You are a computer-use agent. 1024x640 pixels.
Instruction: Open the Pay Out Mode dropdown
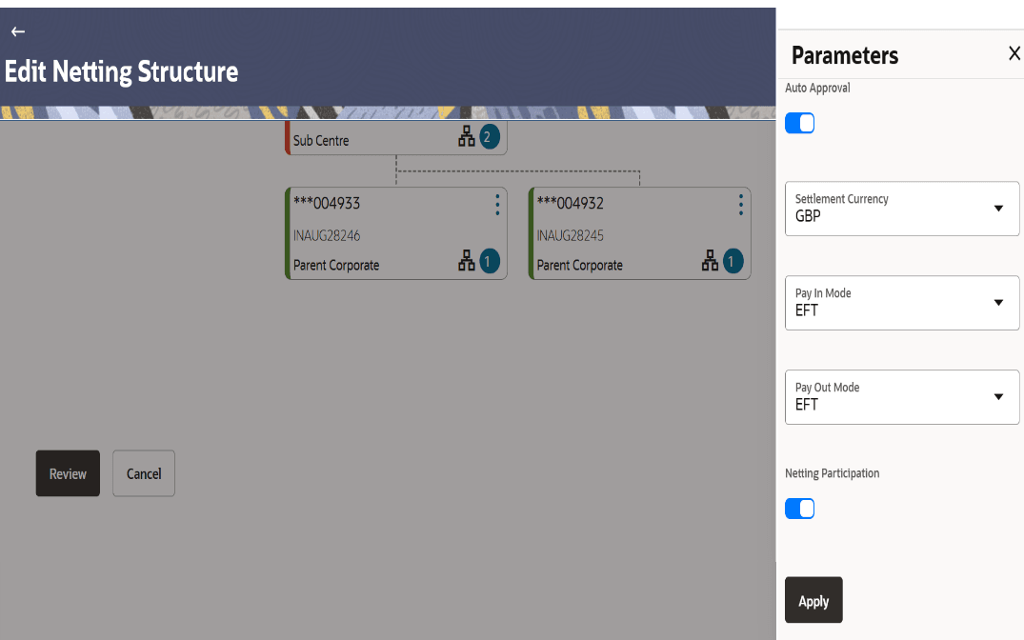(998, 397)
